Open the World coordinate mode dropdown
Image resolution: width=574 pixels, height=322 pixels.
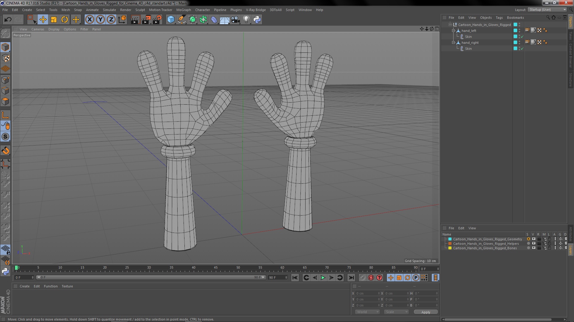pyautogui.click(x=367, y=312)
